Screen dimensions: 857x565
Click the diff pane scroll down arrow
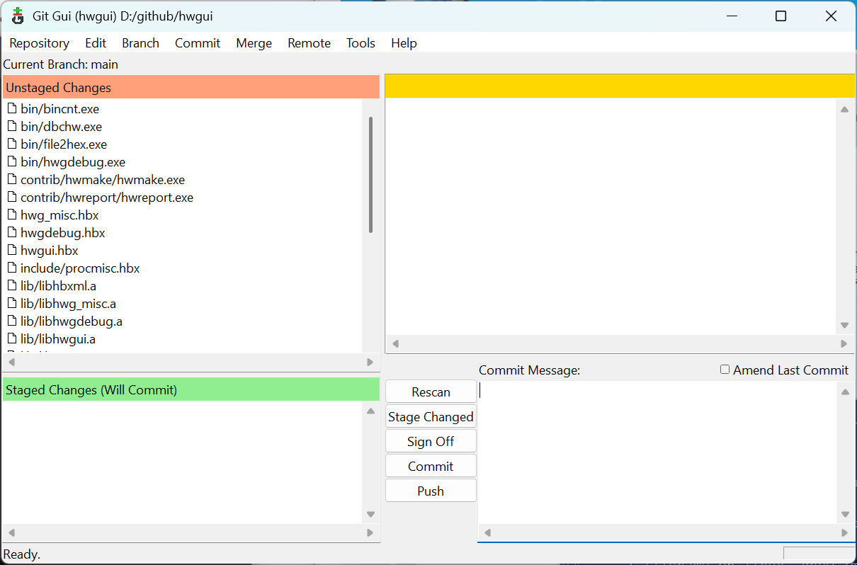(x=844, y=326)
